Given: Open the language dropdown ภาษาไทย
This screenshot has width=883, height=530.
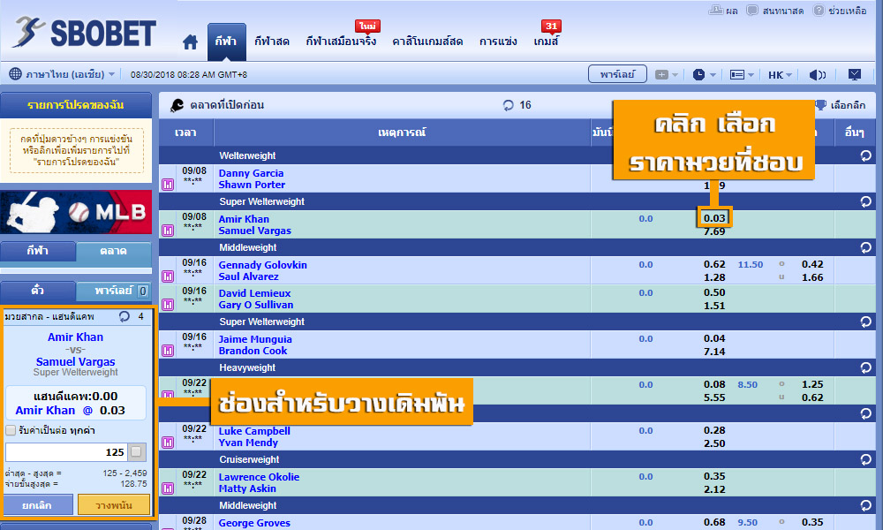Looking at the screenshot, I should (62, 74).
